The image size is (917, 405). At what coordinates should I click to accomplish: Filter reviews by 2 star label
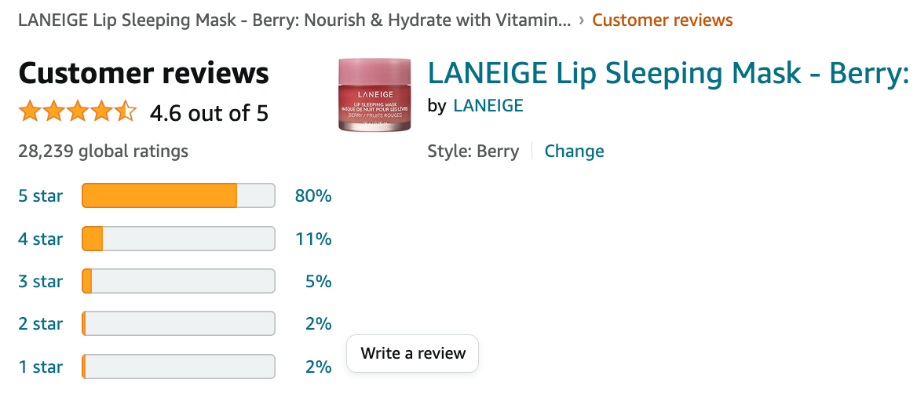coord(40,323)
